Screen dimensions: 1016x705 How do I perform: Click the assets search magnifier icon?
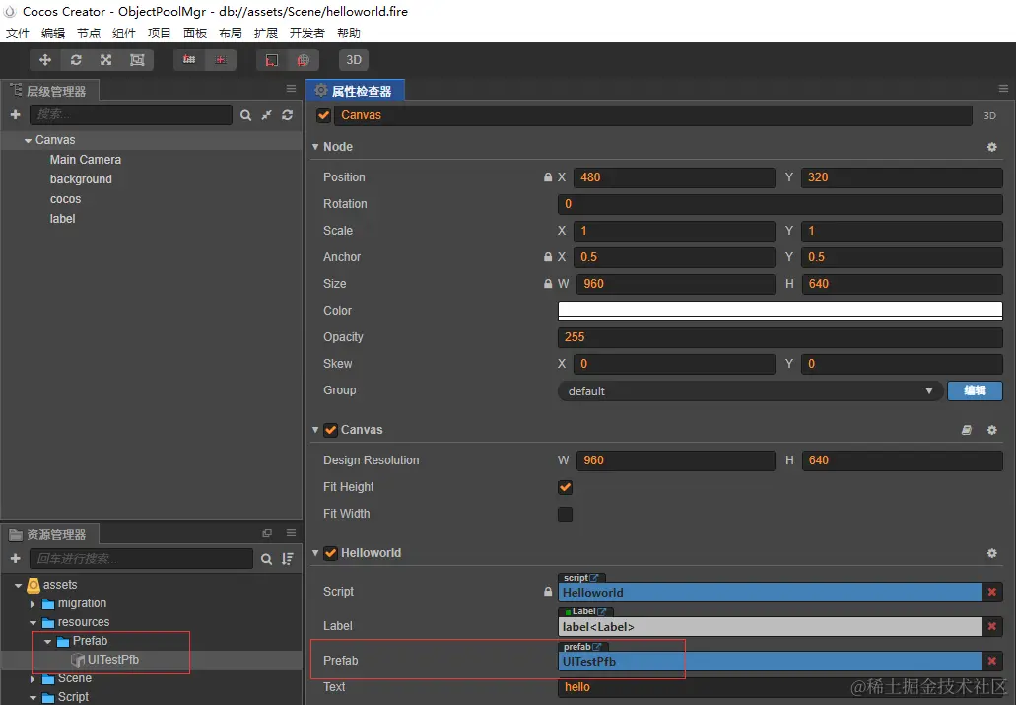(x=266, y=559)
